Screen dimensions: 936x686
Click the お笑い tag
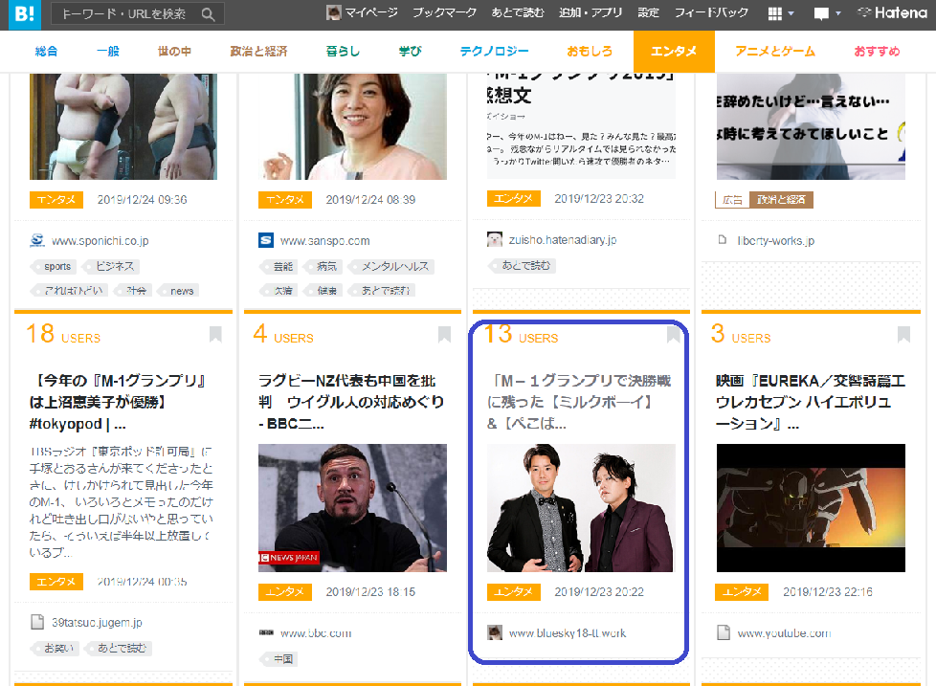56,649
